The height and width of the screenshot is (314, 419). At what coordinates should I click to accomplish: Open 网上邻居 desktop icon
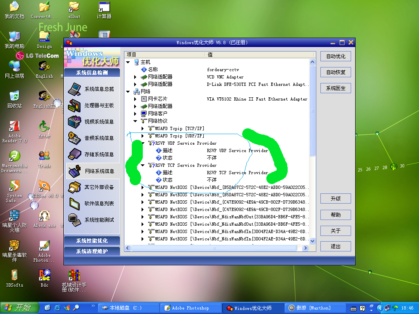tap(14, 70)
